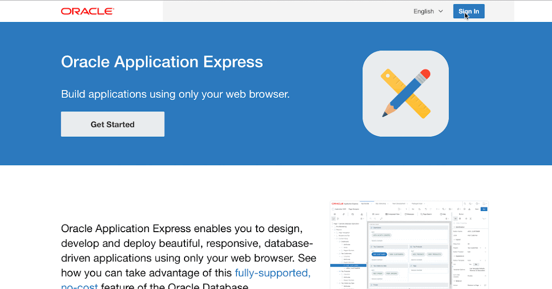
Task: Open the fully-supported, no-cost link
Action: tap(272, 272)
